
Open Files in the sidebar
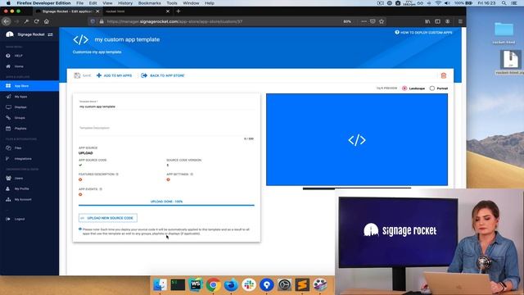18,147
